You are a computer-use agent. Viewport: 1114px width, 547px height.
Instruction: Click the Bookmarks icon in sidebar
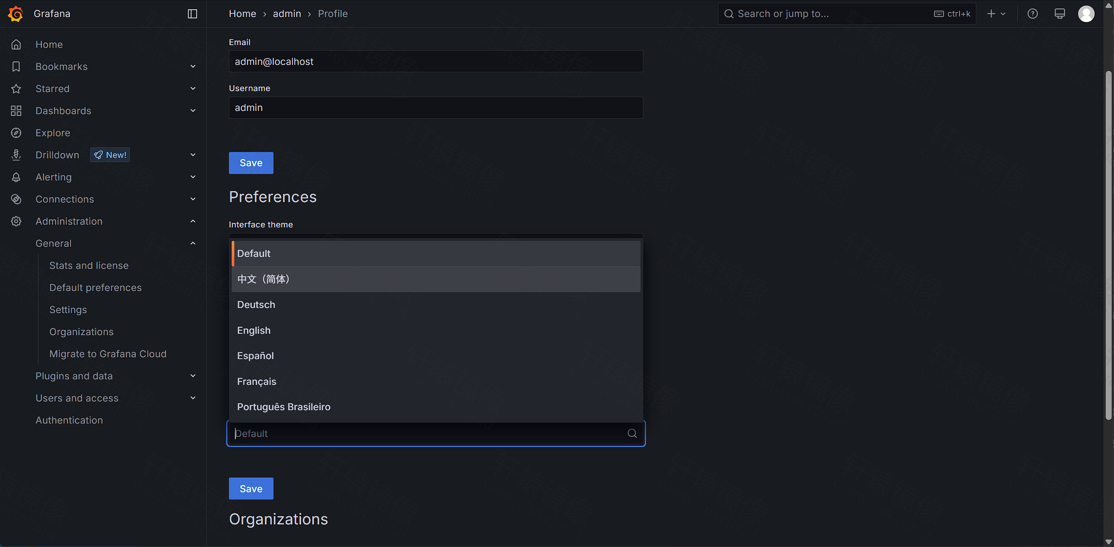coord(16,67)
